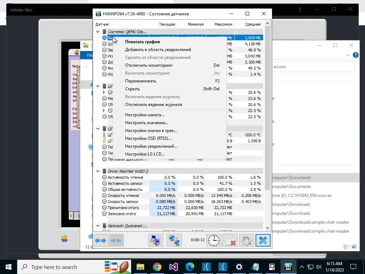365x274 pixels.
Task: Select the 'Скорость записи' sensor row
Action: coord(178,202)
